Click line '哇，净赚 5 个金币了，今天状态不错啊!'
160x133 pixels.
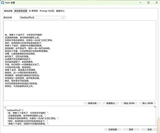tap(24, 35)
